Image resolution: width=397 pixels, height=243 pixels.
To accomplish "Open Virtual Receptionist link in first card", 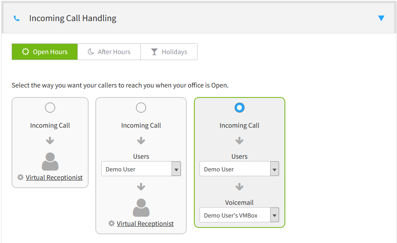I will coord(54,177).
